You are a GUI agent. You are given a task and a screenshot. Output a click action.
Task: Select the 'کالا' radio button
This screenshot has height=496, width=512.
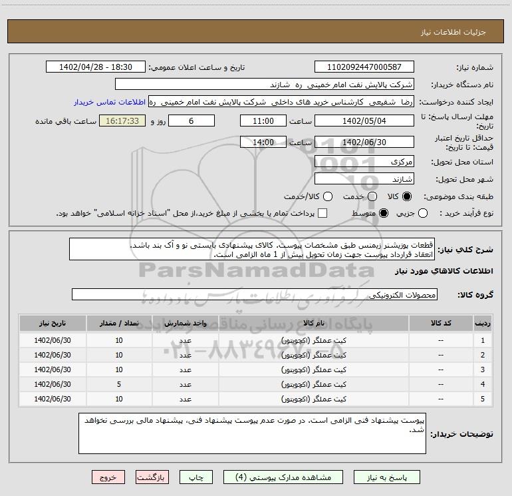(x=407, y=196)
